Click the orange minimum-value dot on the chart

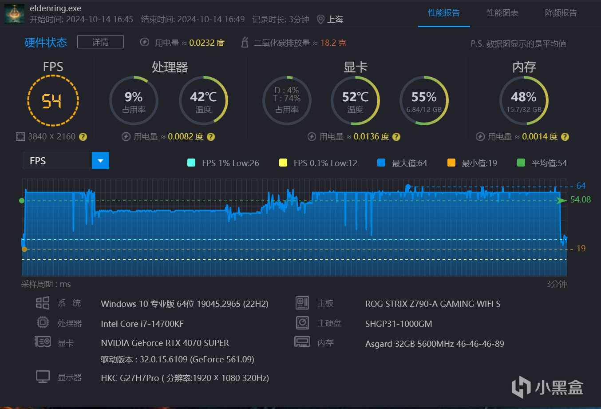coord(24,249)
